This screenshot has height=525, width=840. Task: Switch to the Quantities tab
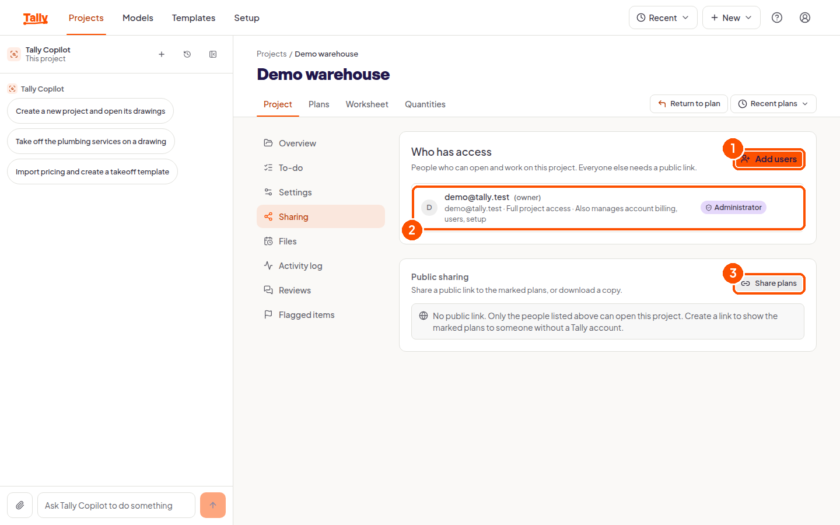425,104
